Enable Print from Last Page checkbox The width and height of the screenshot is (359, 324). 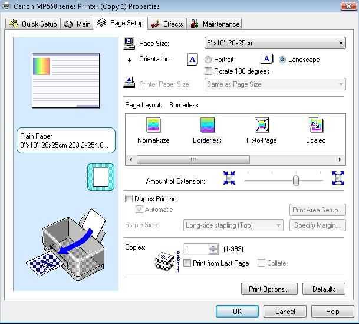click(187, 263)
